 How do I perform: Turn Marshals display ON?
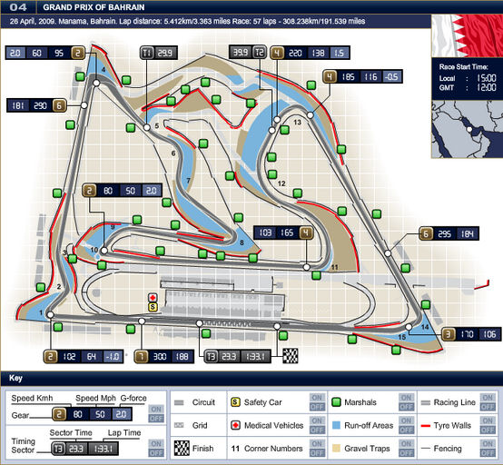[406, 398]
